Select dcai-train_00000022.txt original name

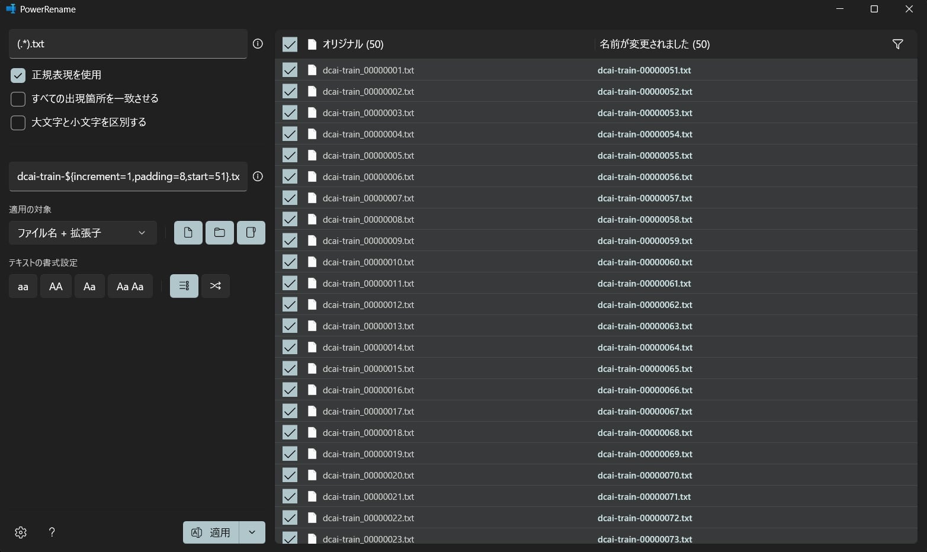pos(368,518)
